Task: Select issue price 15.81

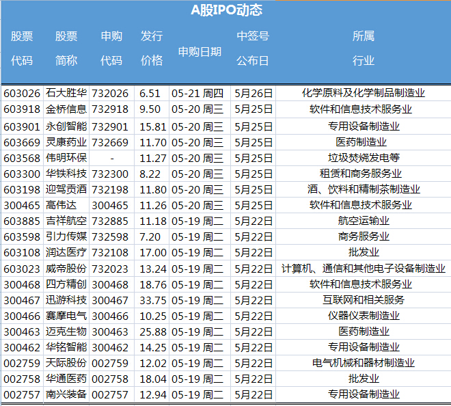Action: point(153,126)
